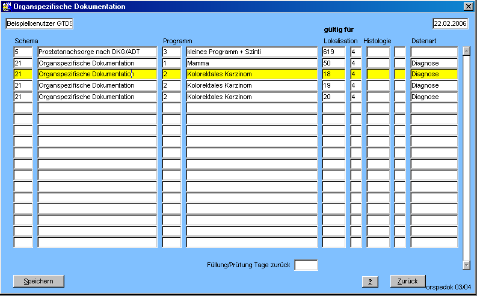Click the Lokalisation field with value 619

(x=334, y=52)
